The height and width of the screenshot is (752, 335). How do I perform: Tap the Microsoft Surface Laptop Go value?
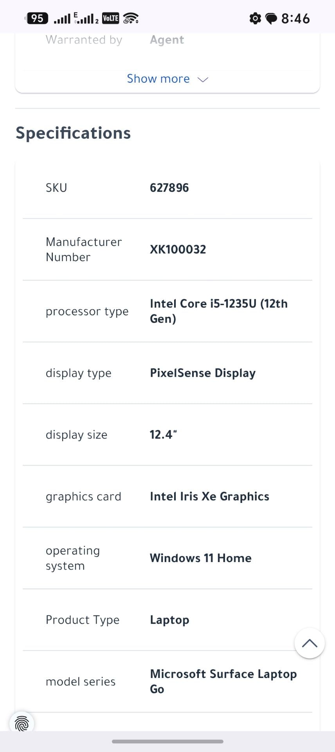click(223, 681)
